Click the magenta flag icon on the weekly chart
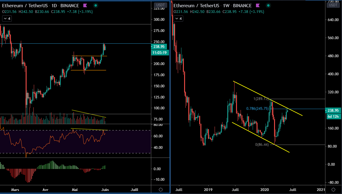This screenshot has width=342, height=194. point(257,5)
